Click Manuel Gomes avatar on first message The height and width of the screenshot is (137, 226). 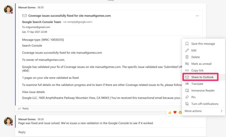tap(8, 9)
